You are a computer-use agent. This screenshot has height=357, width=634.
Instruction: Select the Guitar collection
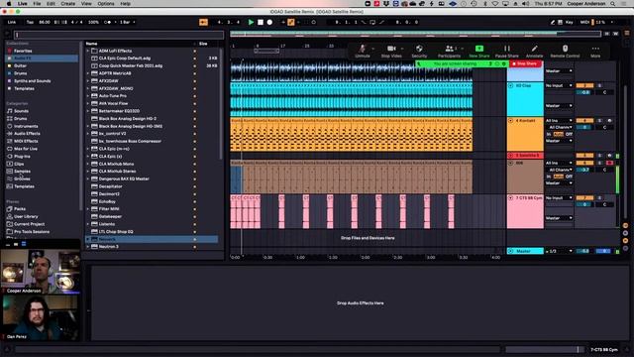[20, 66]
